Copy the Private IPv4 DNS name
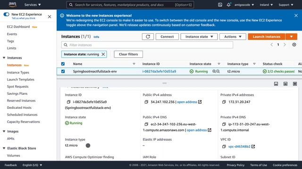The width and height of the screenshot is (302, 169). click(224, 124)
